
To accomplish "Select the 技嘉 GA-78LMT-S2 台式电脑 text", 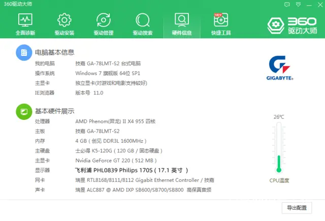I will [108, 64].
